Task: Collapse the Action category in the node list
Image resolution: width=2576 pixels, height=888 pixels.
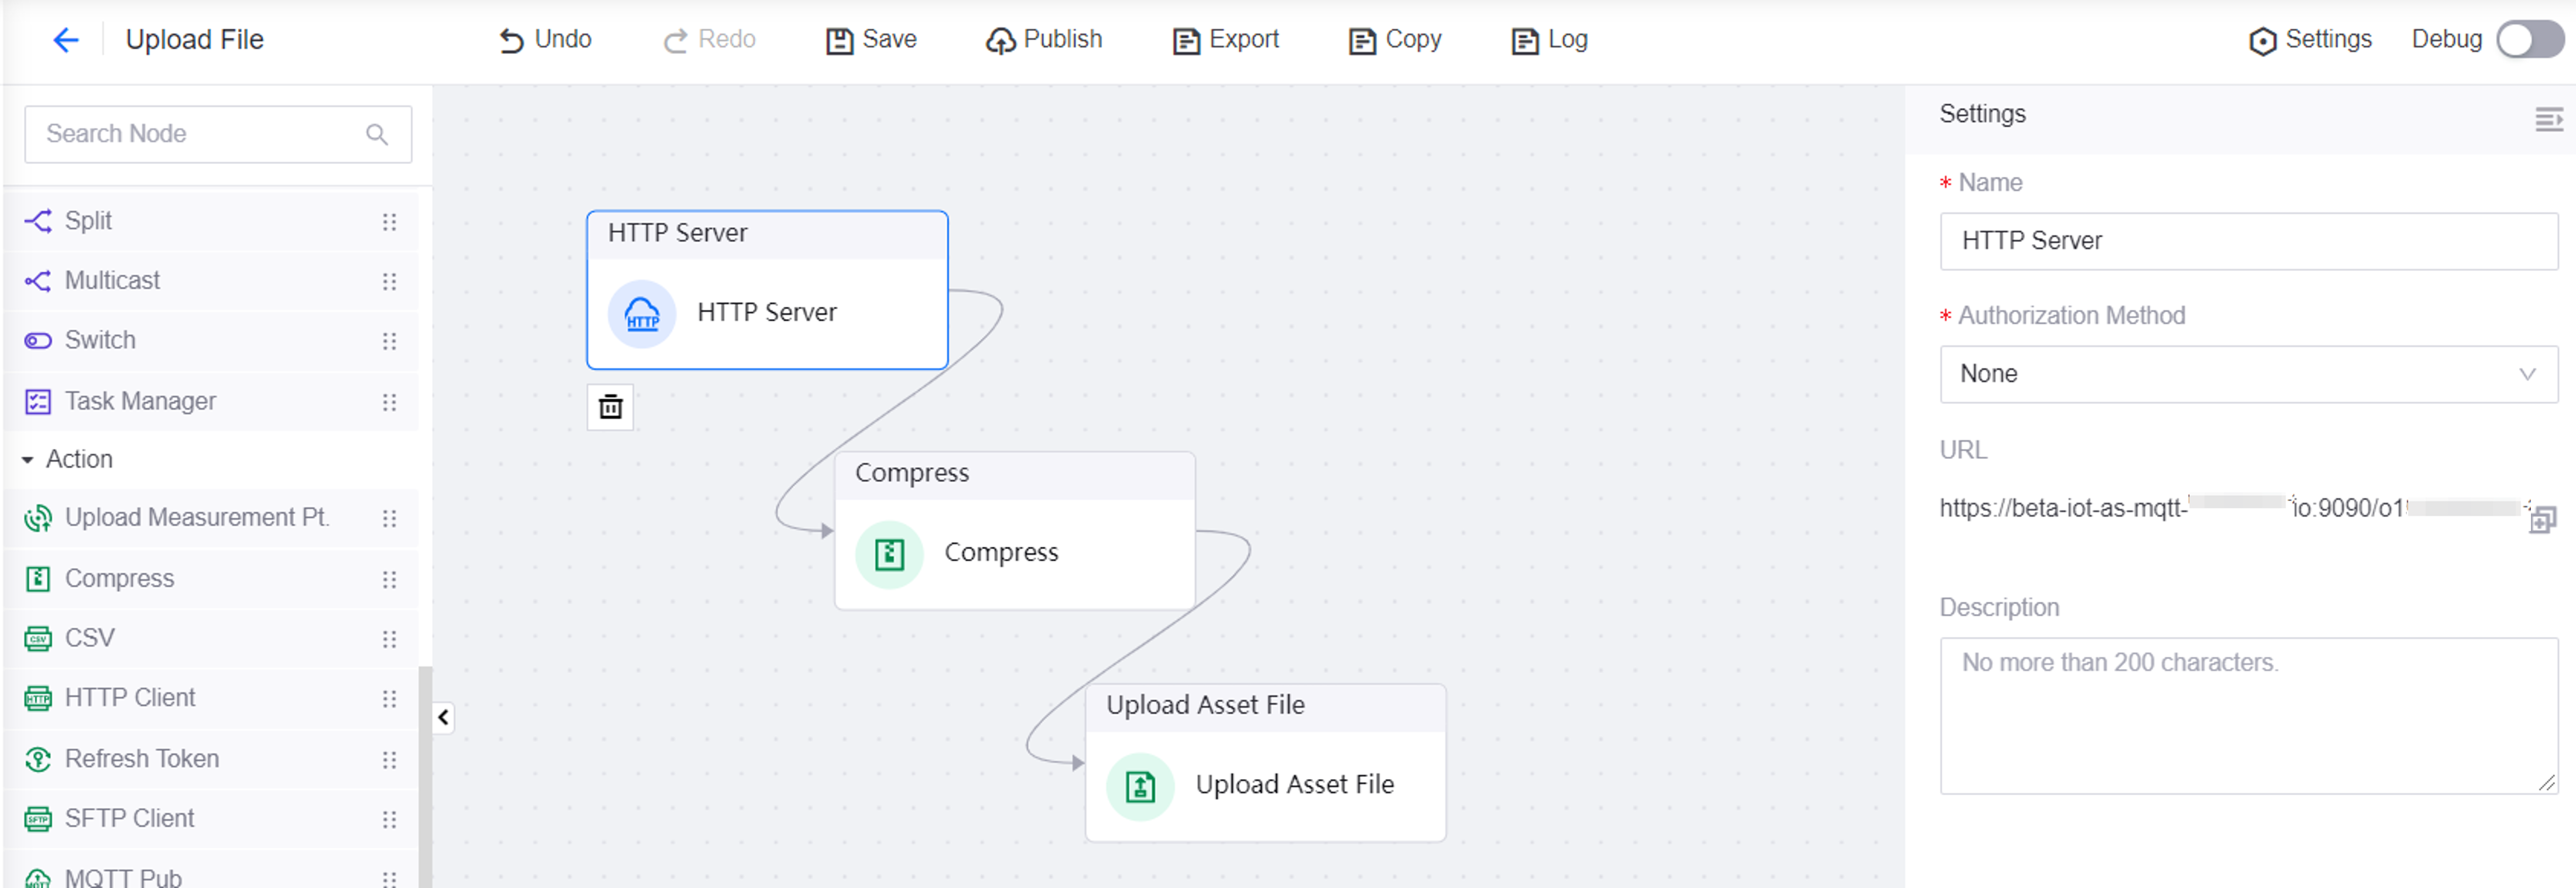Action: (x=28, y=460)
